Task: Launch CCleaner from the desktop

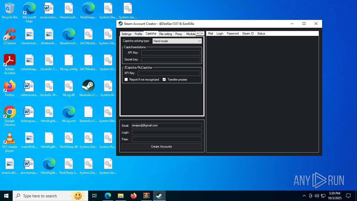Action: [10, 37]
